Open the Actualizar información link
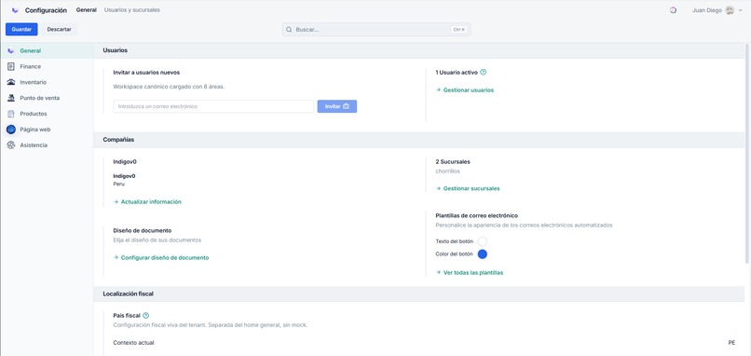Viewport: 751px width, 356px height. coord(151,202)
